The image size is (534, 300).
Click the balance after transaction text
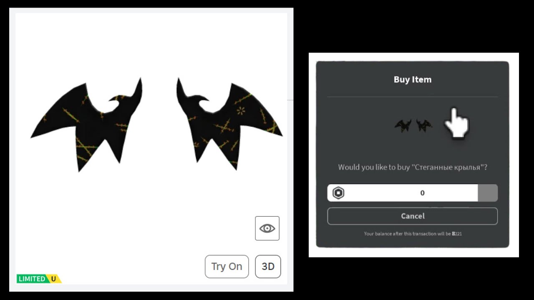click(x=413, y=234)
